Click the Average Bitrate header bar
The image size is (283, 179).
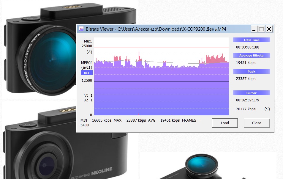(251, 56)
